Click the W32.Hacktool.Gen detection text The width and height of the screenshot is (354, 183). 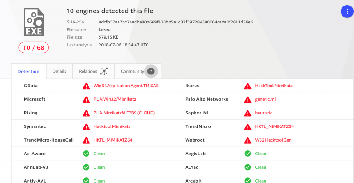coord(273,140)
